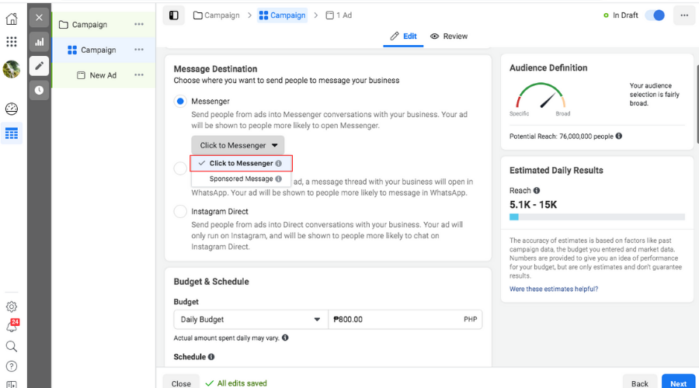This screenshot has height=388, width=699.
Task: Show info for Click to Messenger option
Action: pyautogui.click(x=279, y=164)
